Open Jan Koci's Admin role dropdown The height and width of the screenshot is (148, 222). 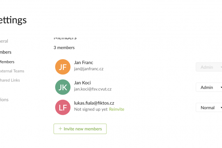click(209, 87)
